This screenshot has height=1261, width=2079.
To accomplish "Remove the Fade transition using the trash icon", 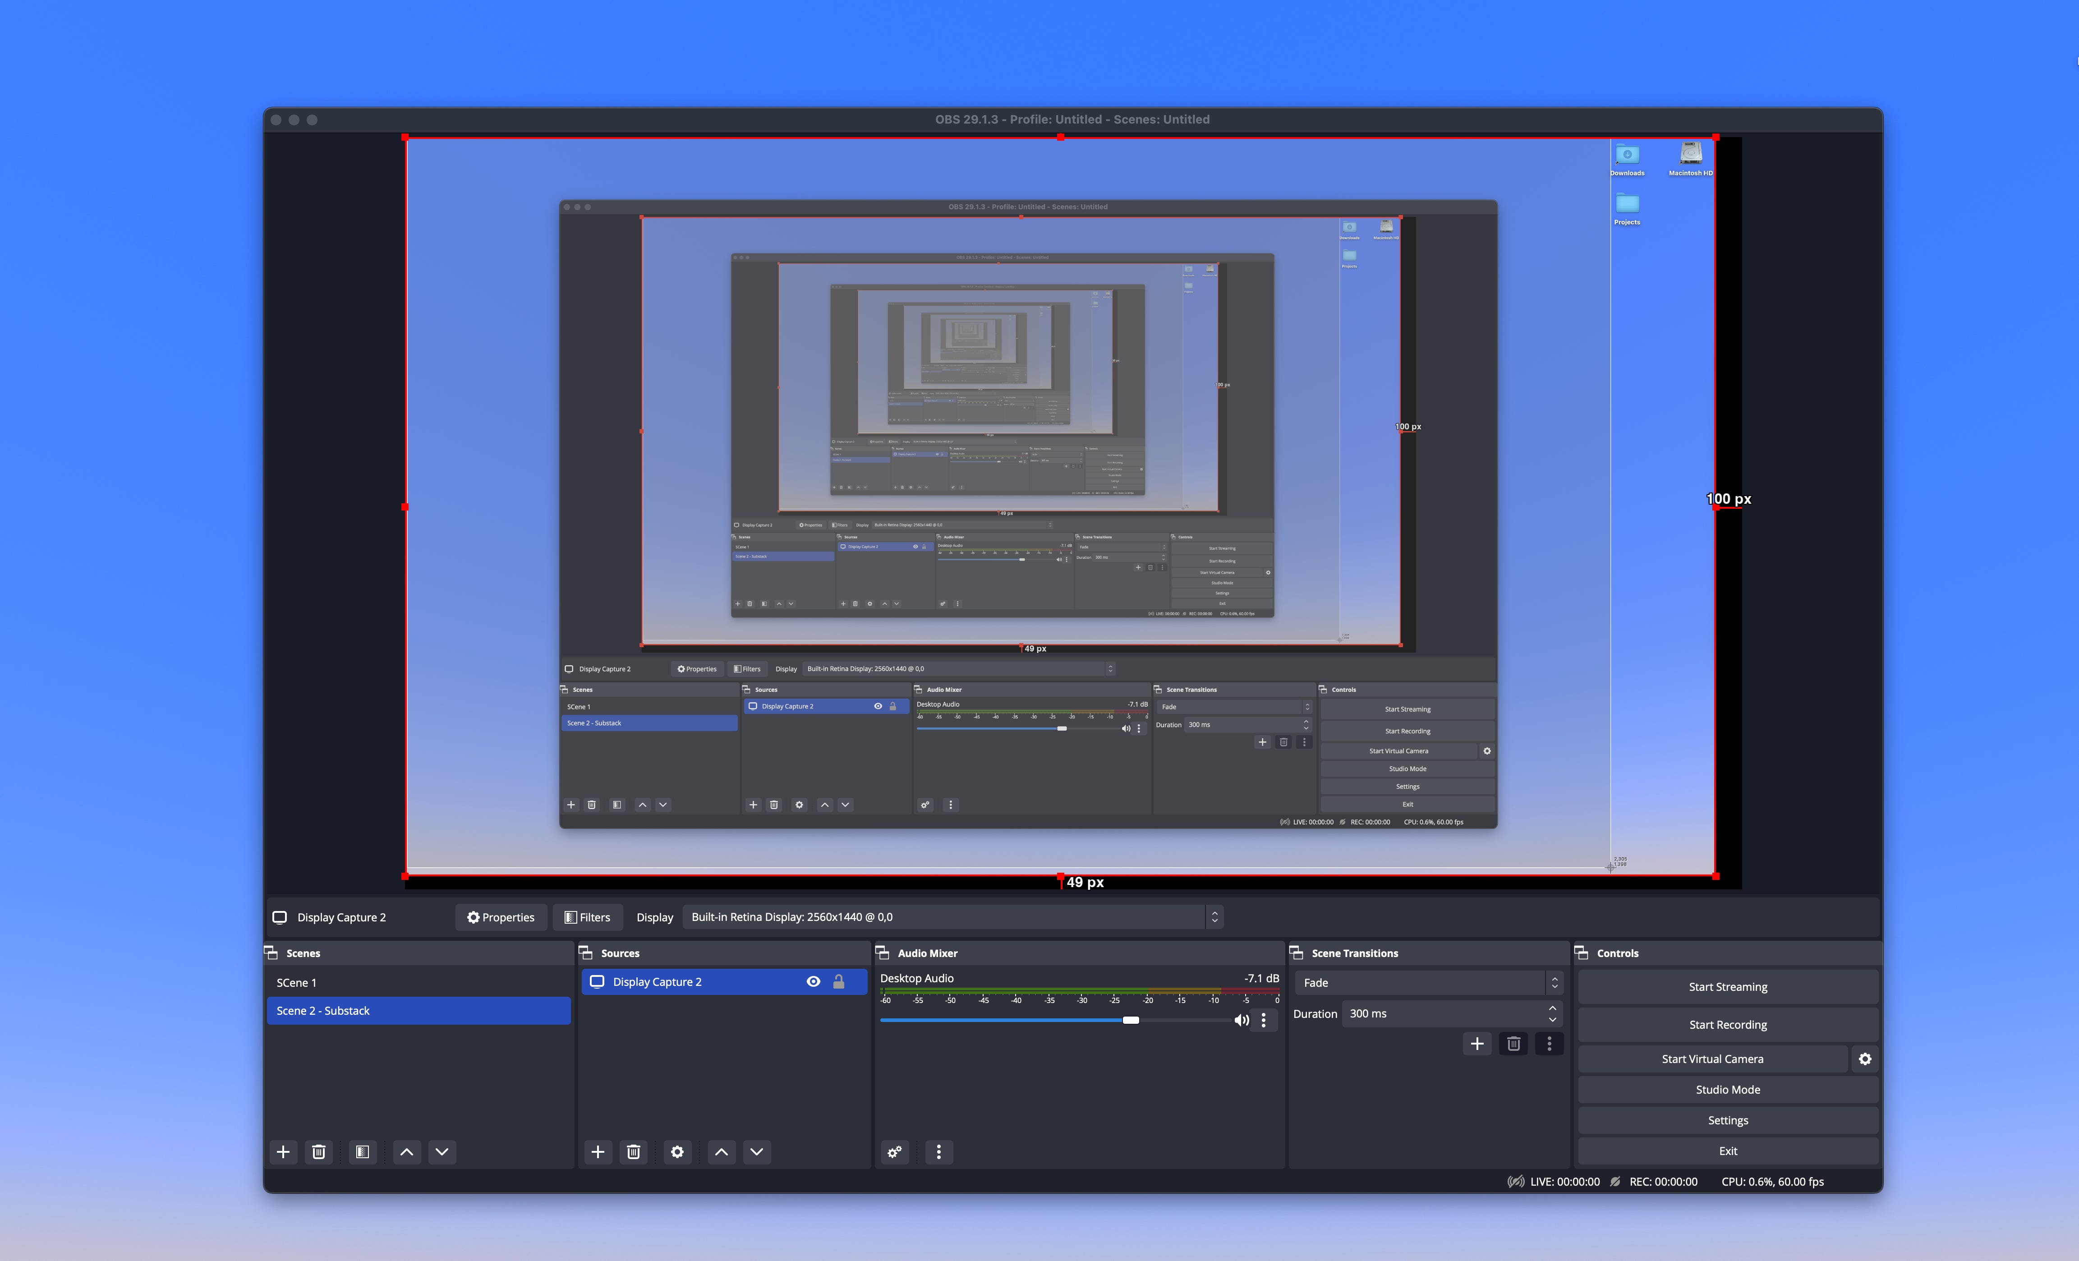I will point(1513,1043).
